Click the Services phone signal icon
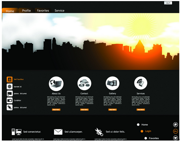 click(141, 83)
